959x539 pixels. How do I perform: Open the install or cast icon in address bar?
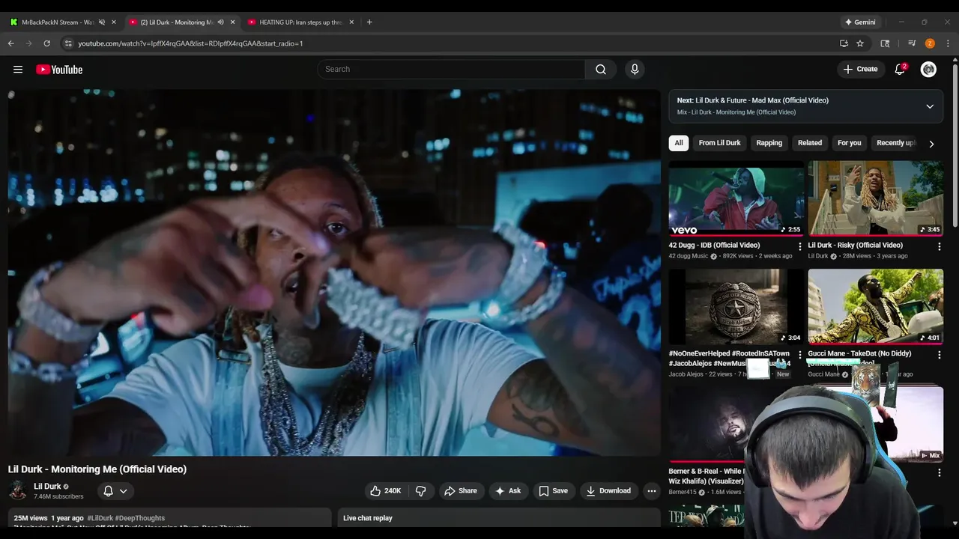[x=844, y=43]
